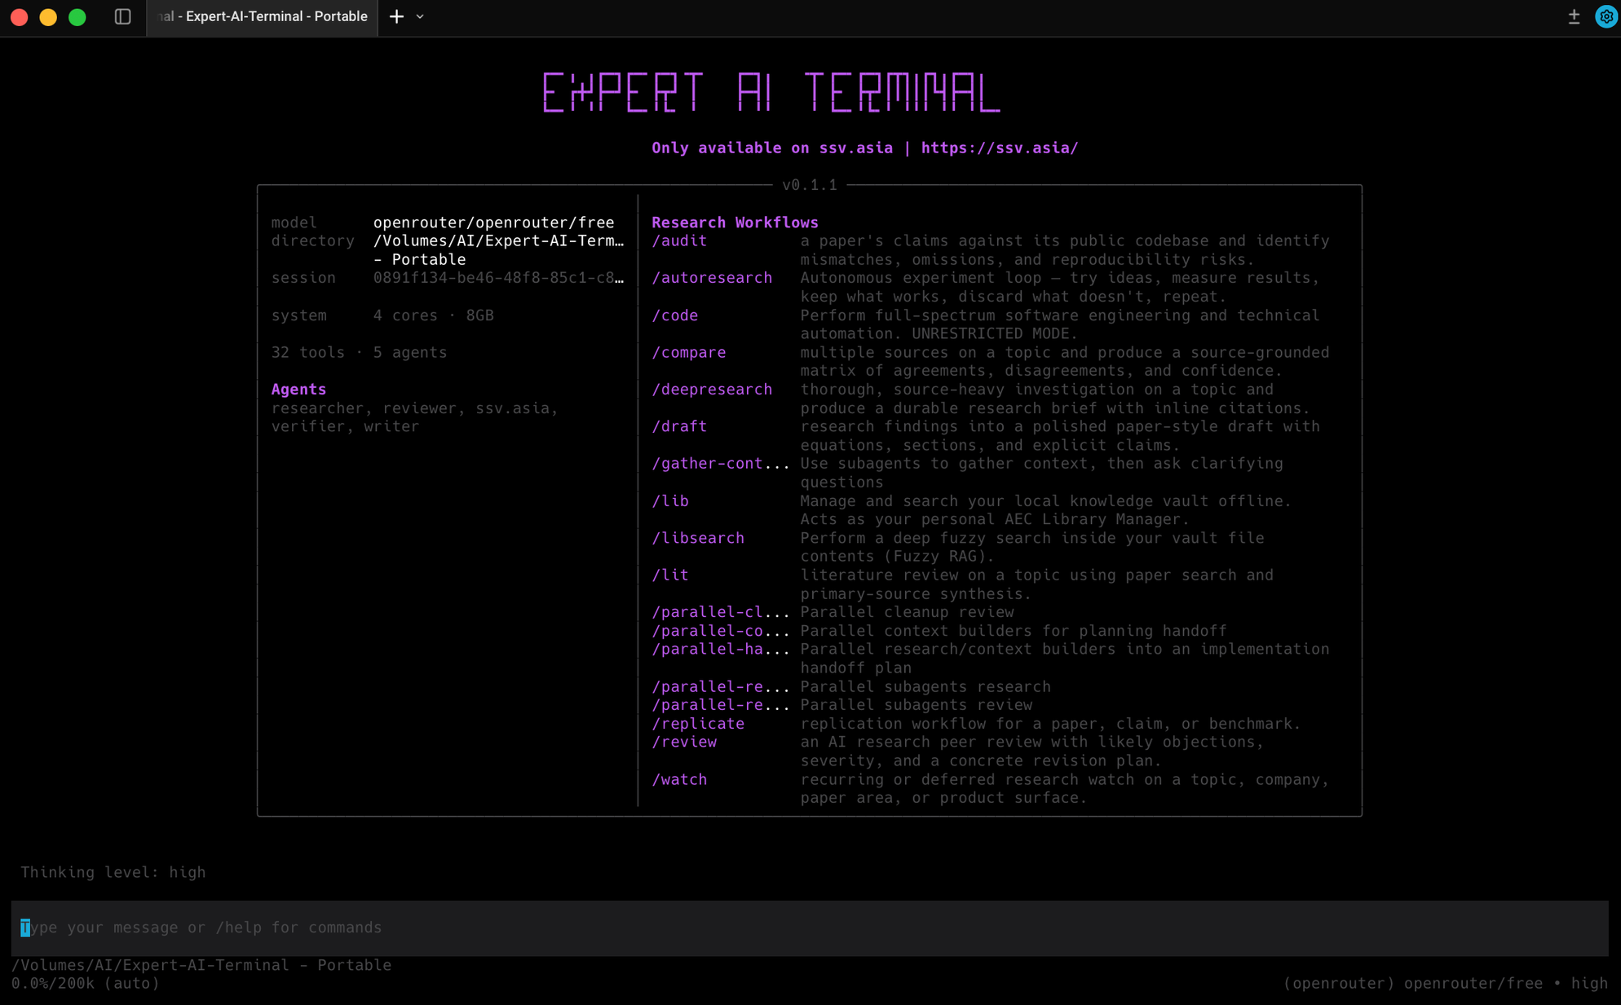Image resolution: width=1621 pixels, height=1005 pixels.
Task: Click the settings gear icon
Action: point(1606,16)
